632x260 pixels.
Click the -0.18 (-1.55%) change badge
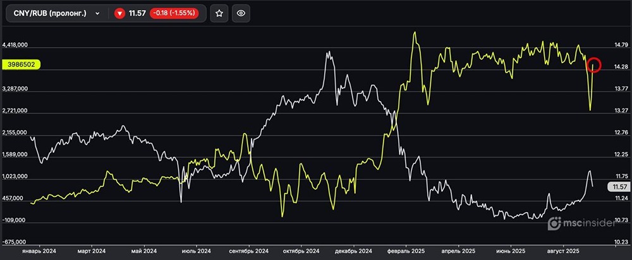click(175, 13)
